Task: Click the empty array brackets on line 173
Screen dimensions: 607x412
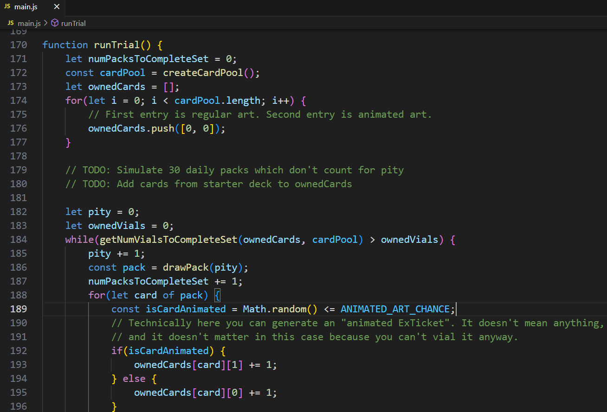Action: (x=168, y=87)
